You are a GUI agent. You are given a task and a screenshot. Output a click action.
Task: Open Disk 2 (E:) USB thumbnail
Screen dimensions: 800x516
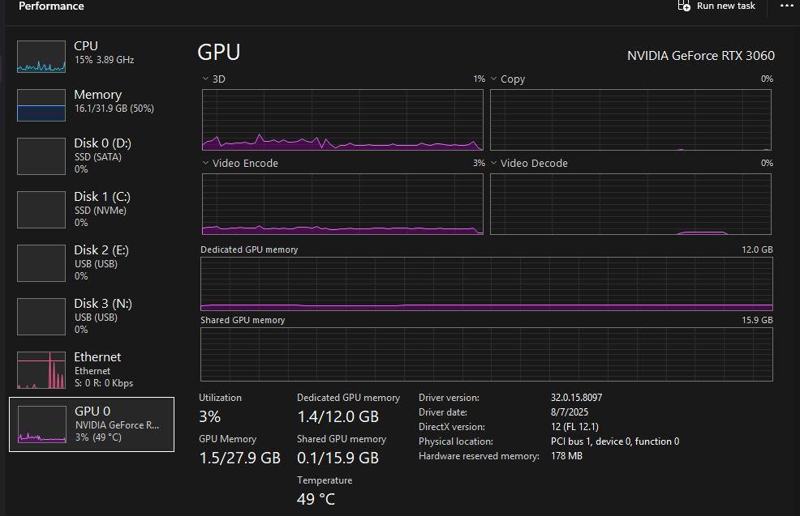41,262
